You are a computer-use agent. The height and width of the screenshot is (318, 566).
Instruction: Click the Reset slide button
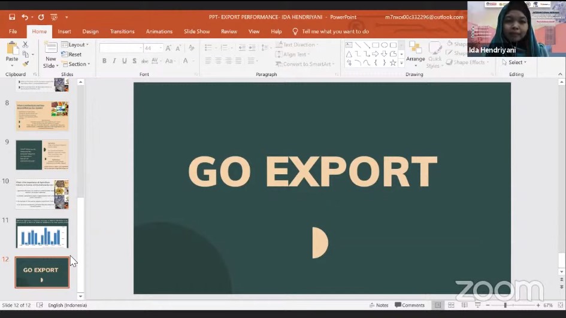pos(71,54)
